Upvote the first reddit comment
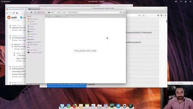The height and width of the screenshot is (109, 193). click(x=10, y=25)
